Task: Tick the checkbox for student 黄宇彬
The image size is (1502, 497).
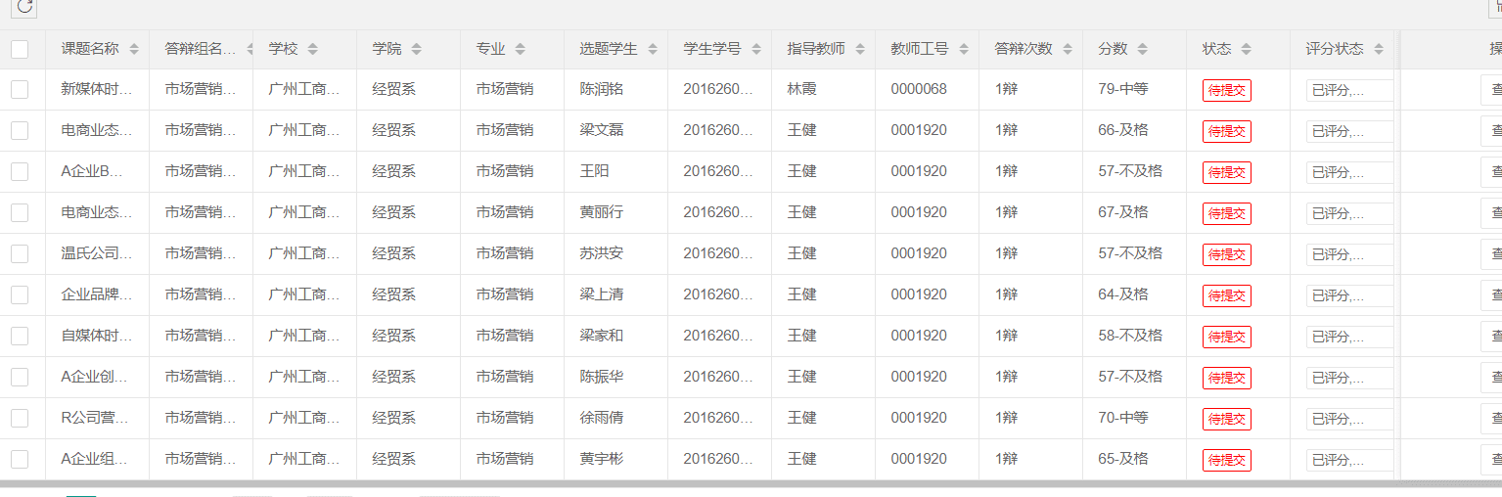Action: pos(20,459)
